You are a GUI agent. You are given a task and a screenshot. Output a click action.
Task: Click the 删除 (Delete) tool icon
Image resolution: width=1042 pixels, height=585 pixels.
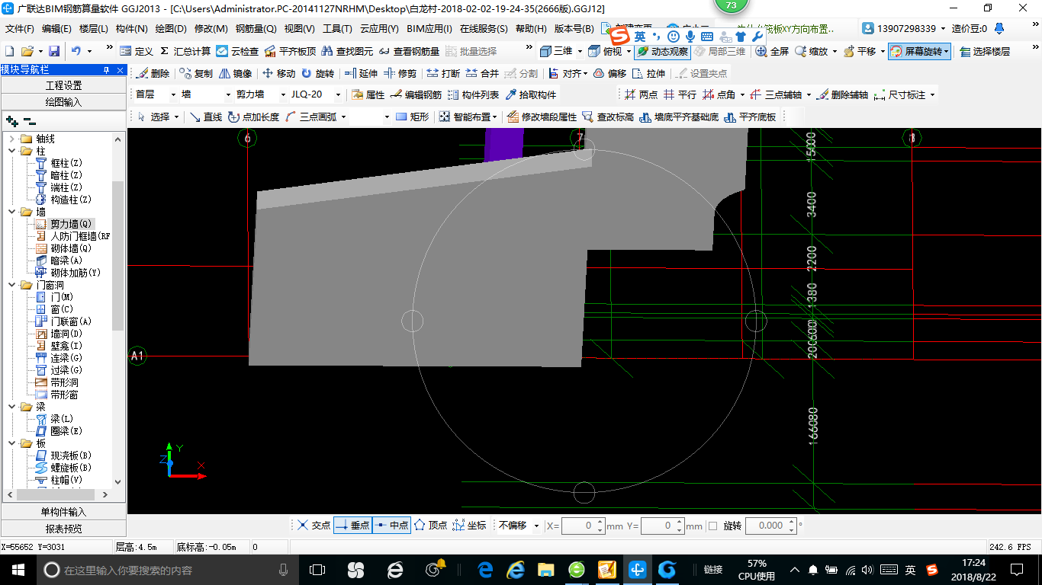[x=153, y=74]
